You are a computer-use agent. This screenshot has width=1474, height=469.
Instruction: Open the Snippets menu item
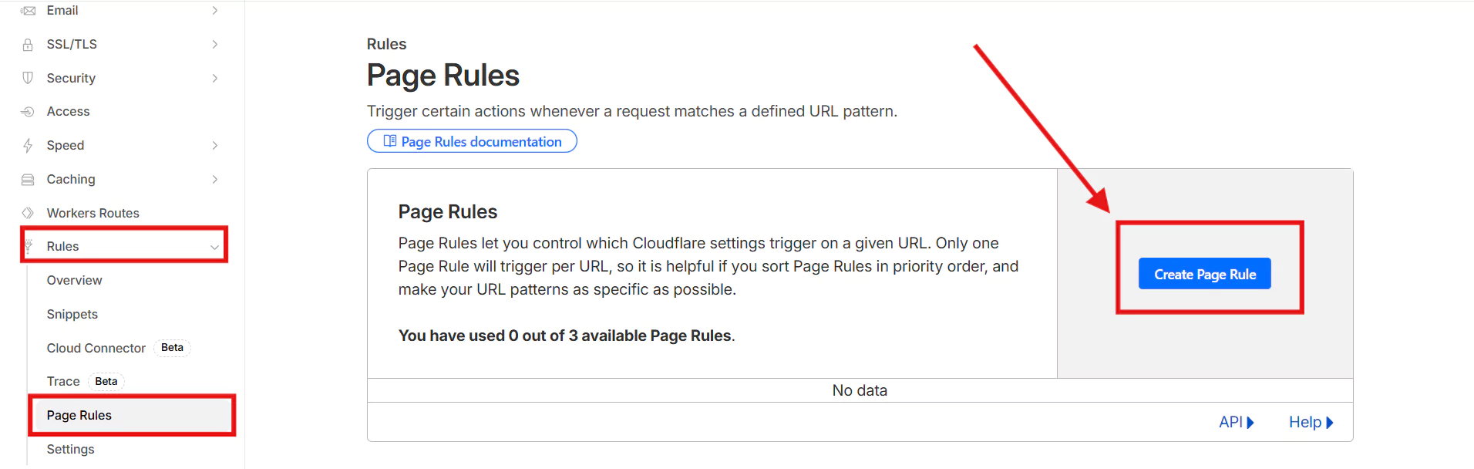72,314
